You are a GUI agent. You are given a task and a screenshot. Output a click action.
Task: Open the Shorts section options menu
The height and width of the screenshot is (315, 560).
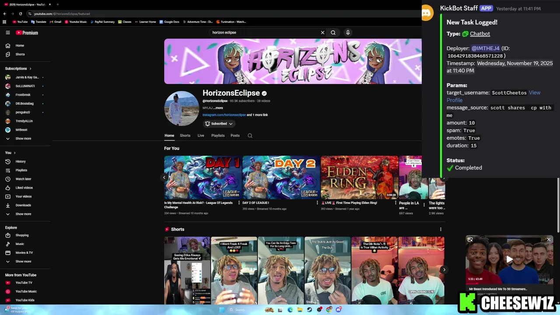pyautogui.click(x=441, y=229)
